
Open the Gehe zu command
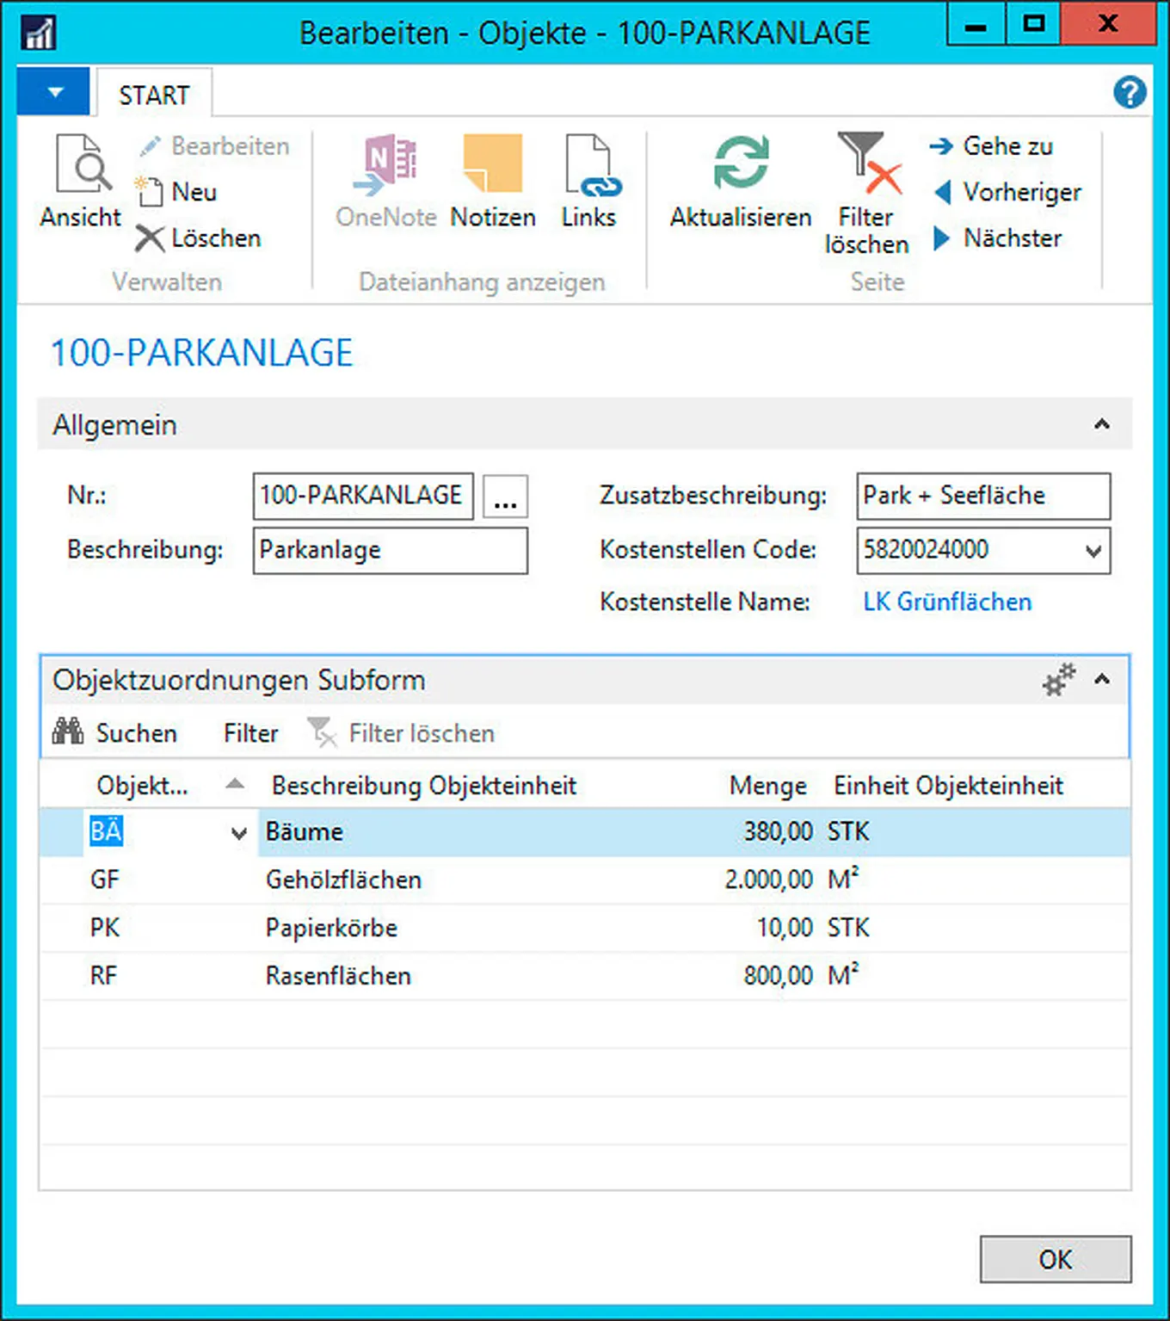click(x=993, y=146)
